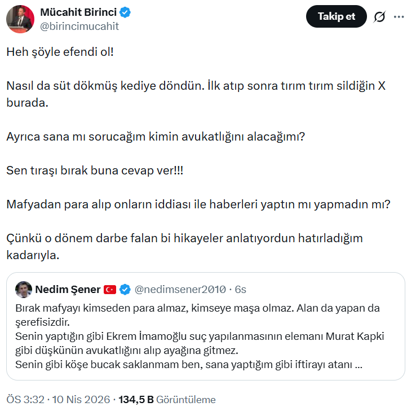This screenshot has width=407, height=411.
Task: Open the @birincimucahit handle link
Action: [79, 26]
